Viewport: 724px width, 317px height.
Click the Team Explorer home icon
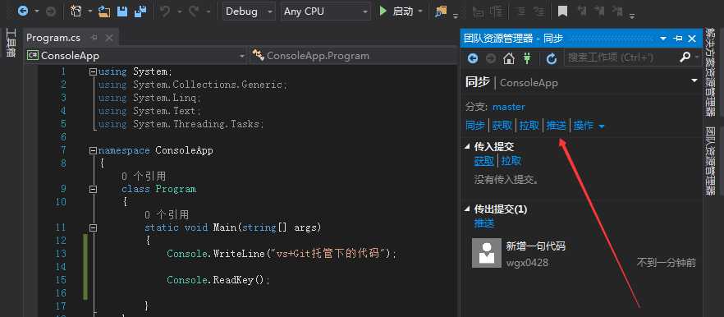(x=509, y=58)
